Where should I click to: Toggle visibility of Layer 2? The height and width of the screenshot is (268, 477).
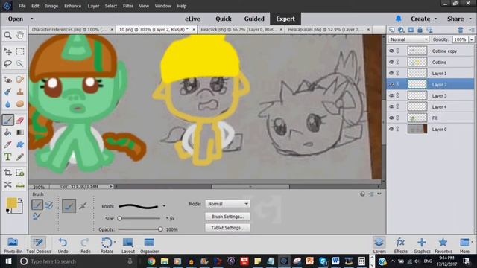click(x=391, y=84)
